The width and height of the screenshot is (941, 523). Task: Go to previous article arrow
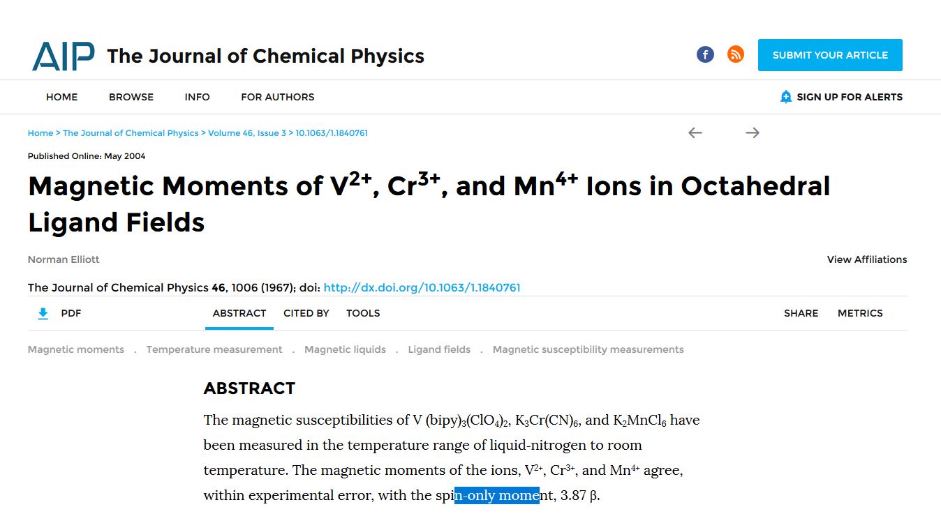695,132
